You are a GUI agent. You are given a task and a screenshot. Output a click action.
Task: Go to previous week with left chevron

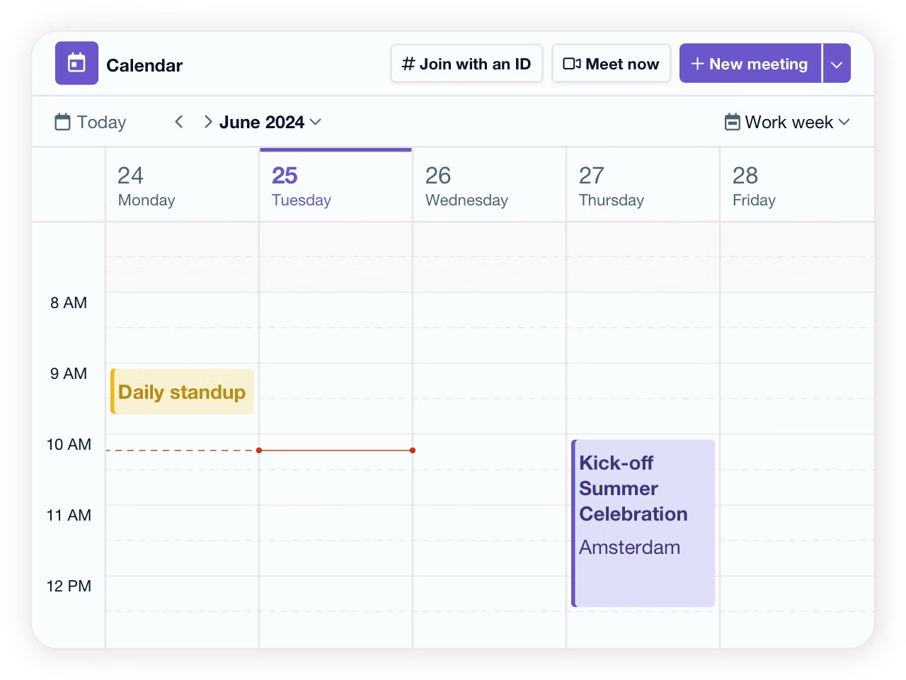point(179,122)
